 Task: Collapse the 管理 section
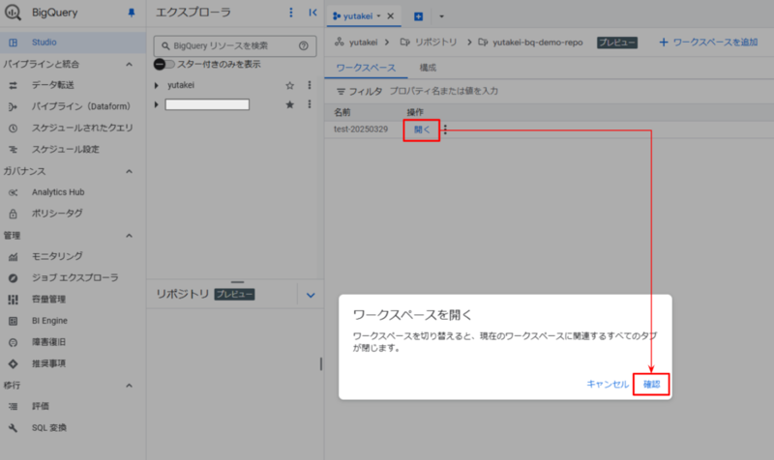[129, 236]
